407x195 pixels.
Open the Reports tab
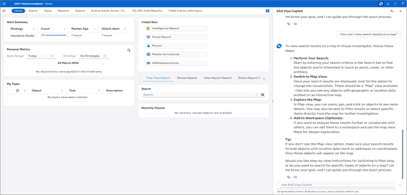pos(63,10)
